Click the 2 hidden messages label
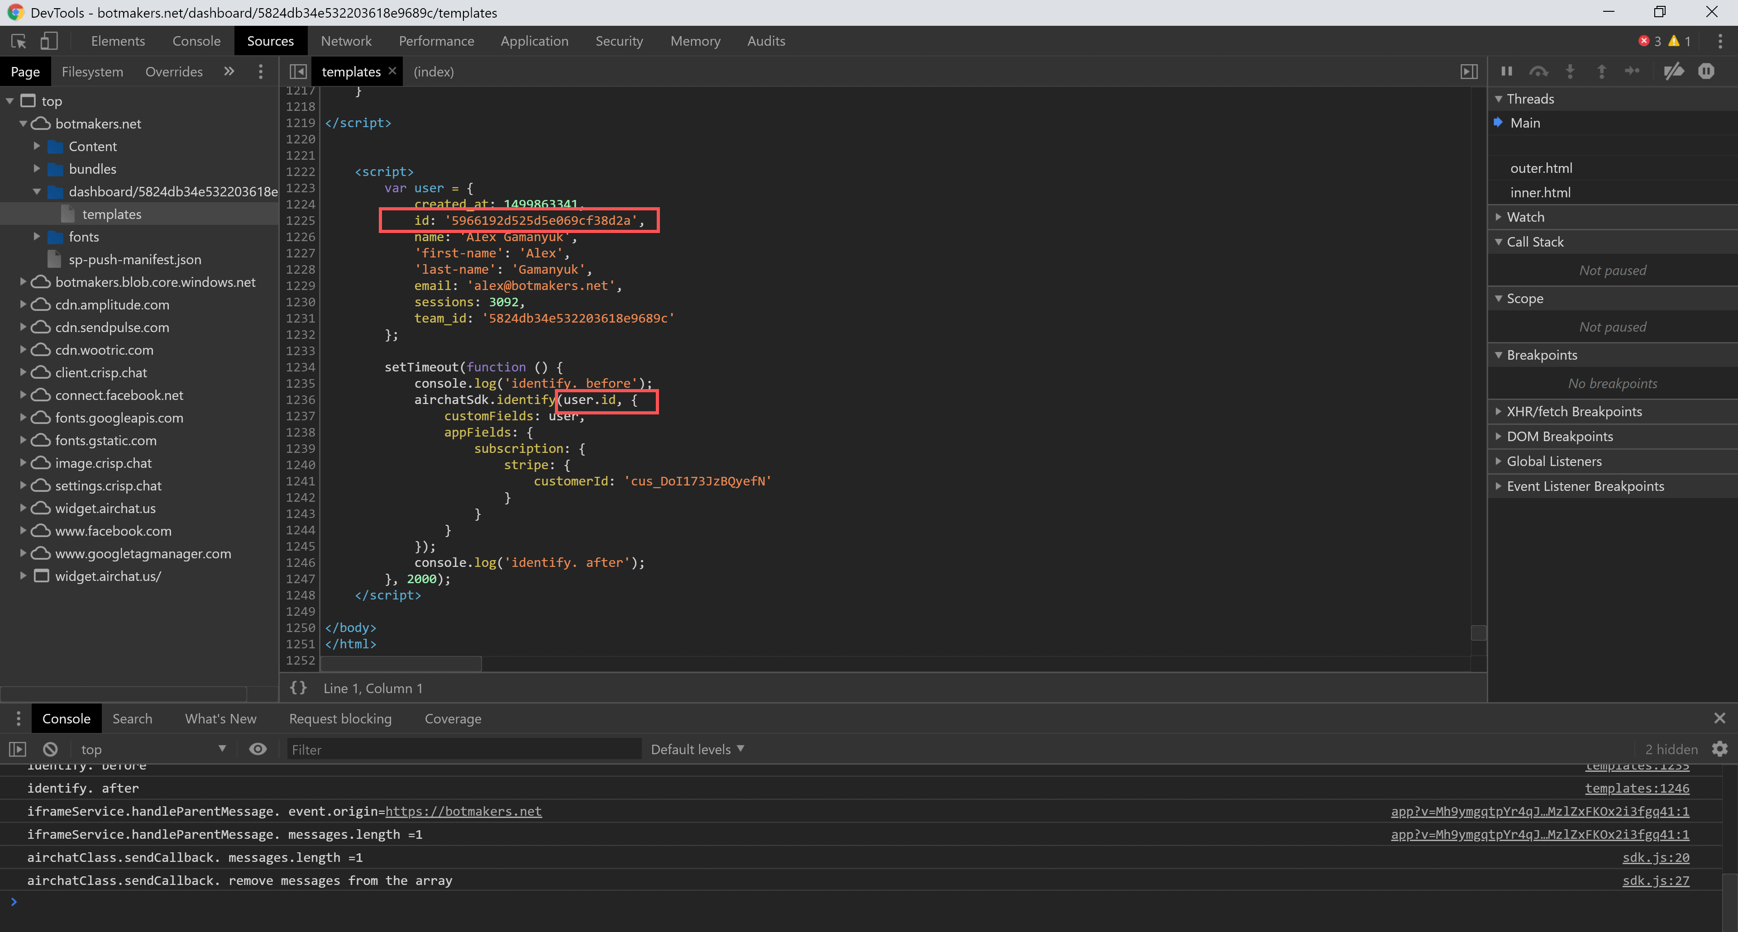The height and width of the screenshot is (932, 1738). [x=1671, y=749]
